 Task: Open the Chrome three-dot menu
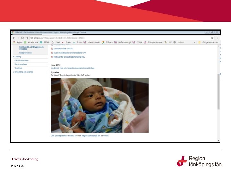tap(217, 38)
